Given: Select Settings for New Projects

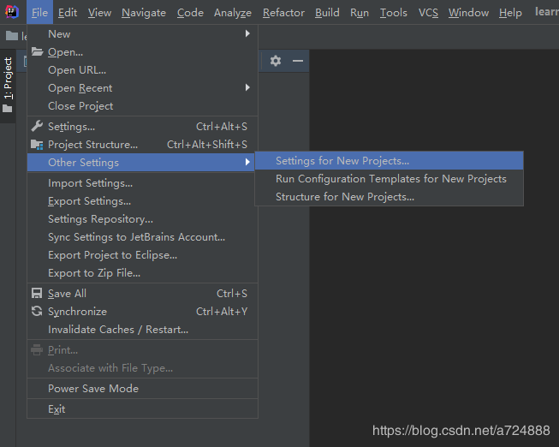Looking at the screenshot, I should coord(342,161).
